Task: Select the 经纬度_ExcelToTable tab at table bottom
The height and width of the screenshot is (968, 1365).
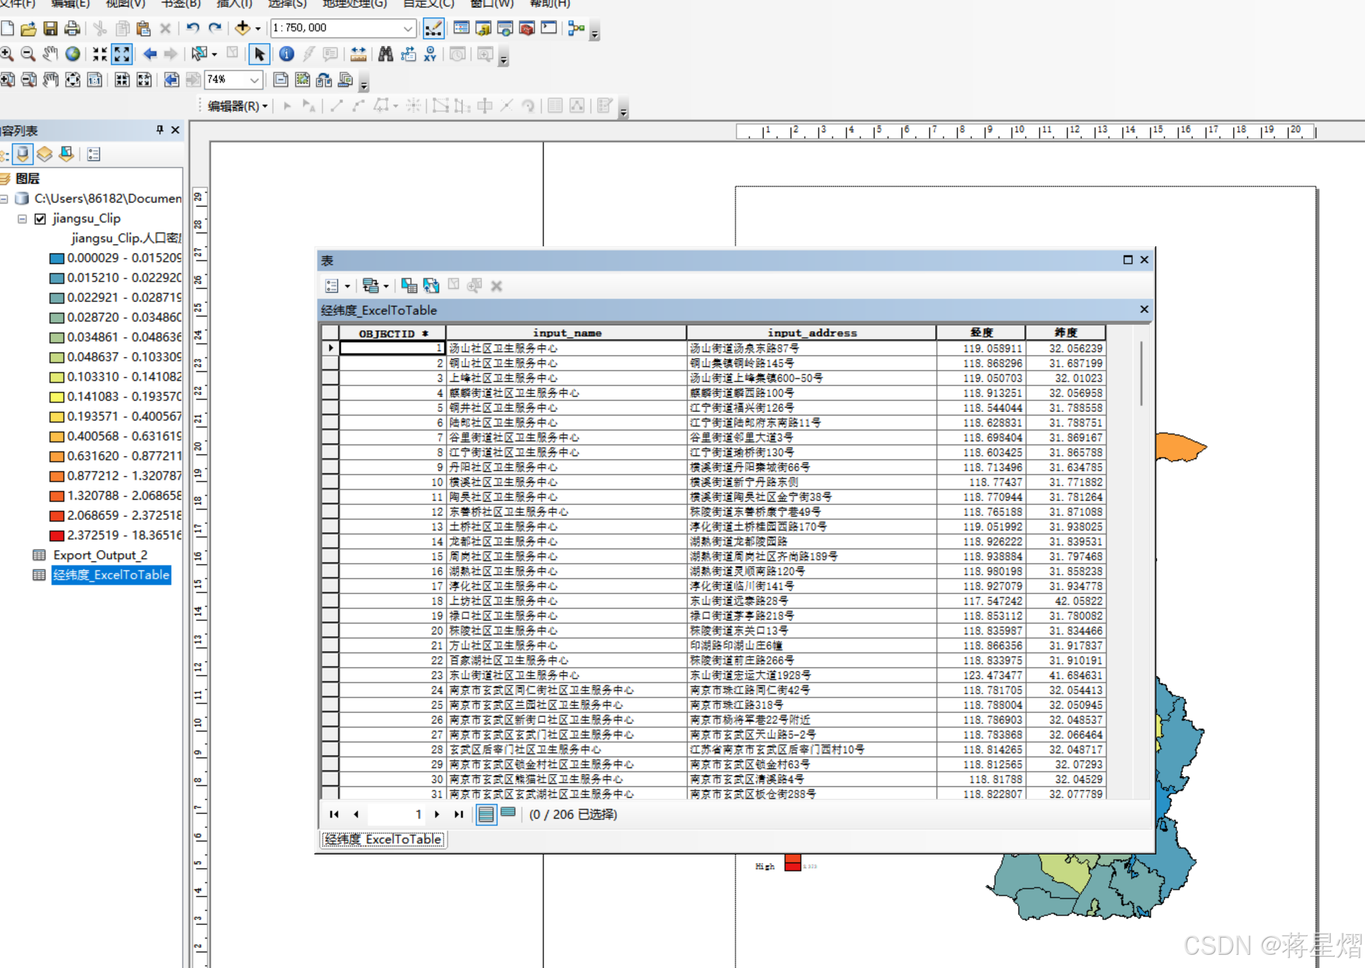Action: click(383, 839)
